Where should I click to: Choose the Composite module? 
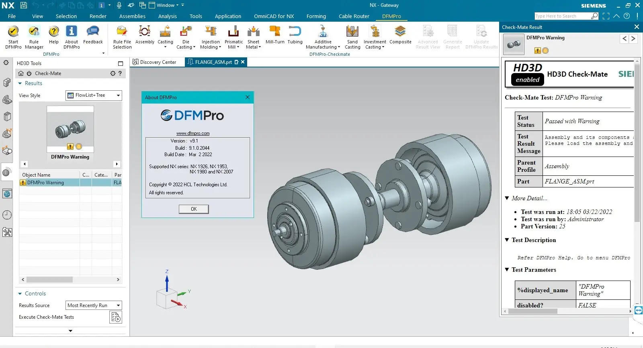tap(400, 35)
